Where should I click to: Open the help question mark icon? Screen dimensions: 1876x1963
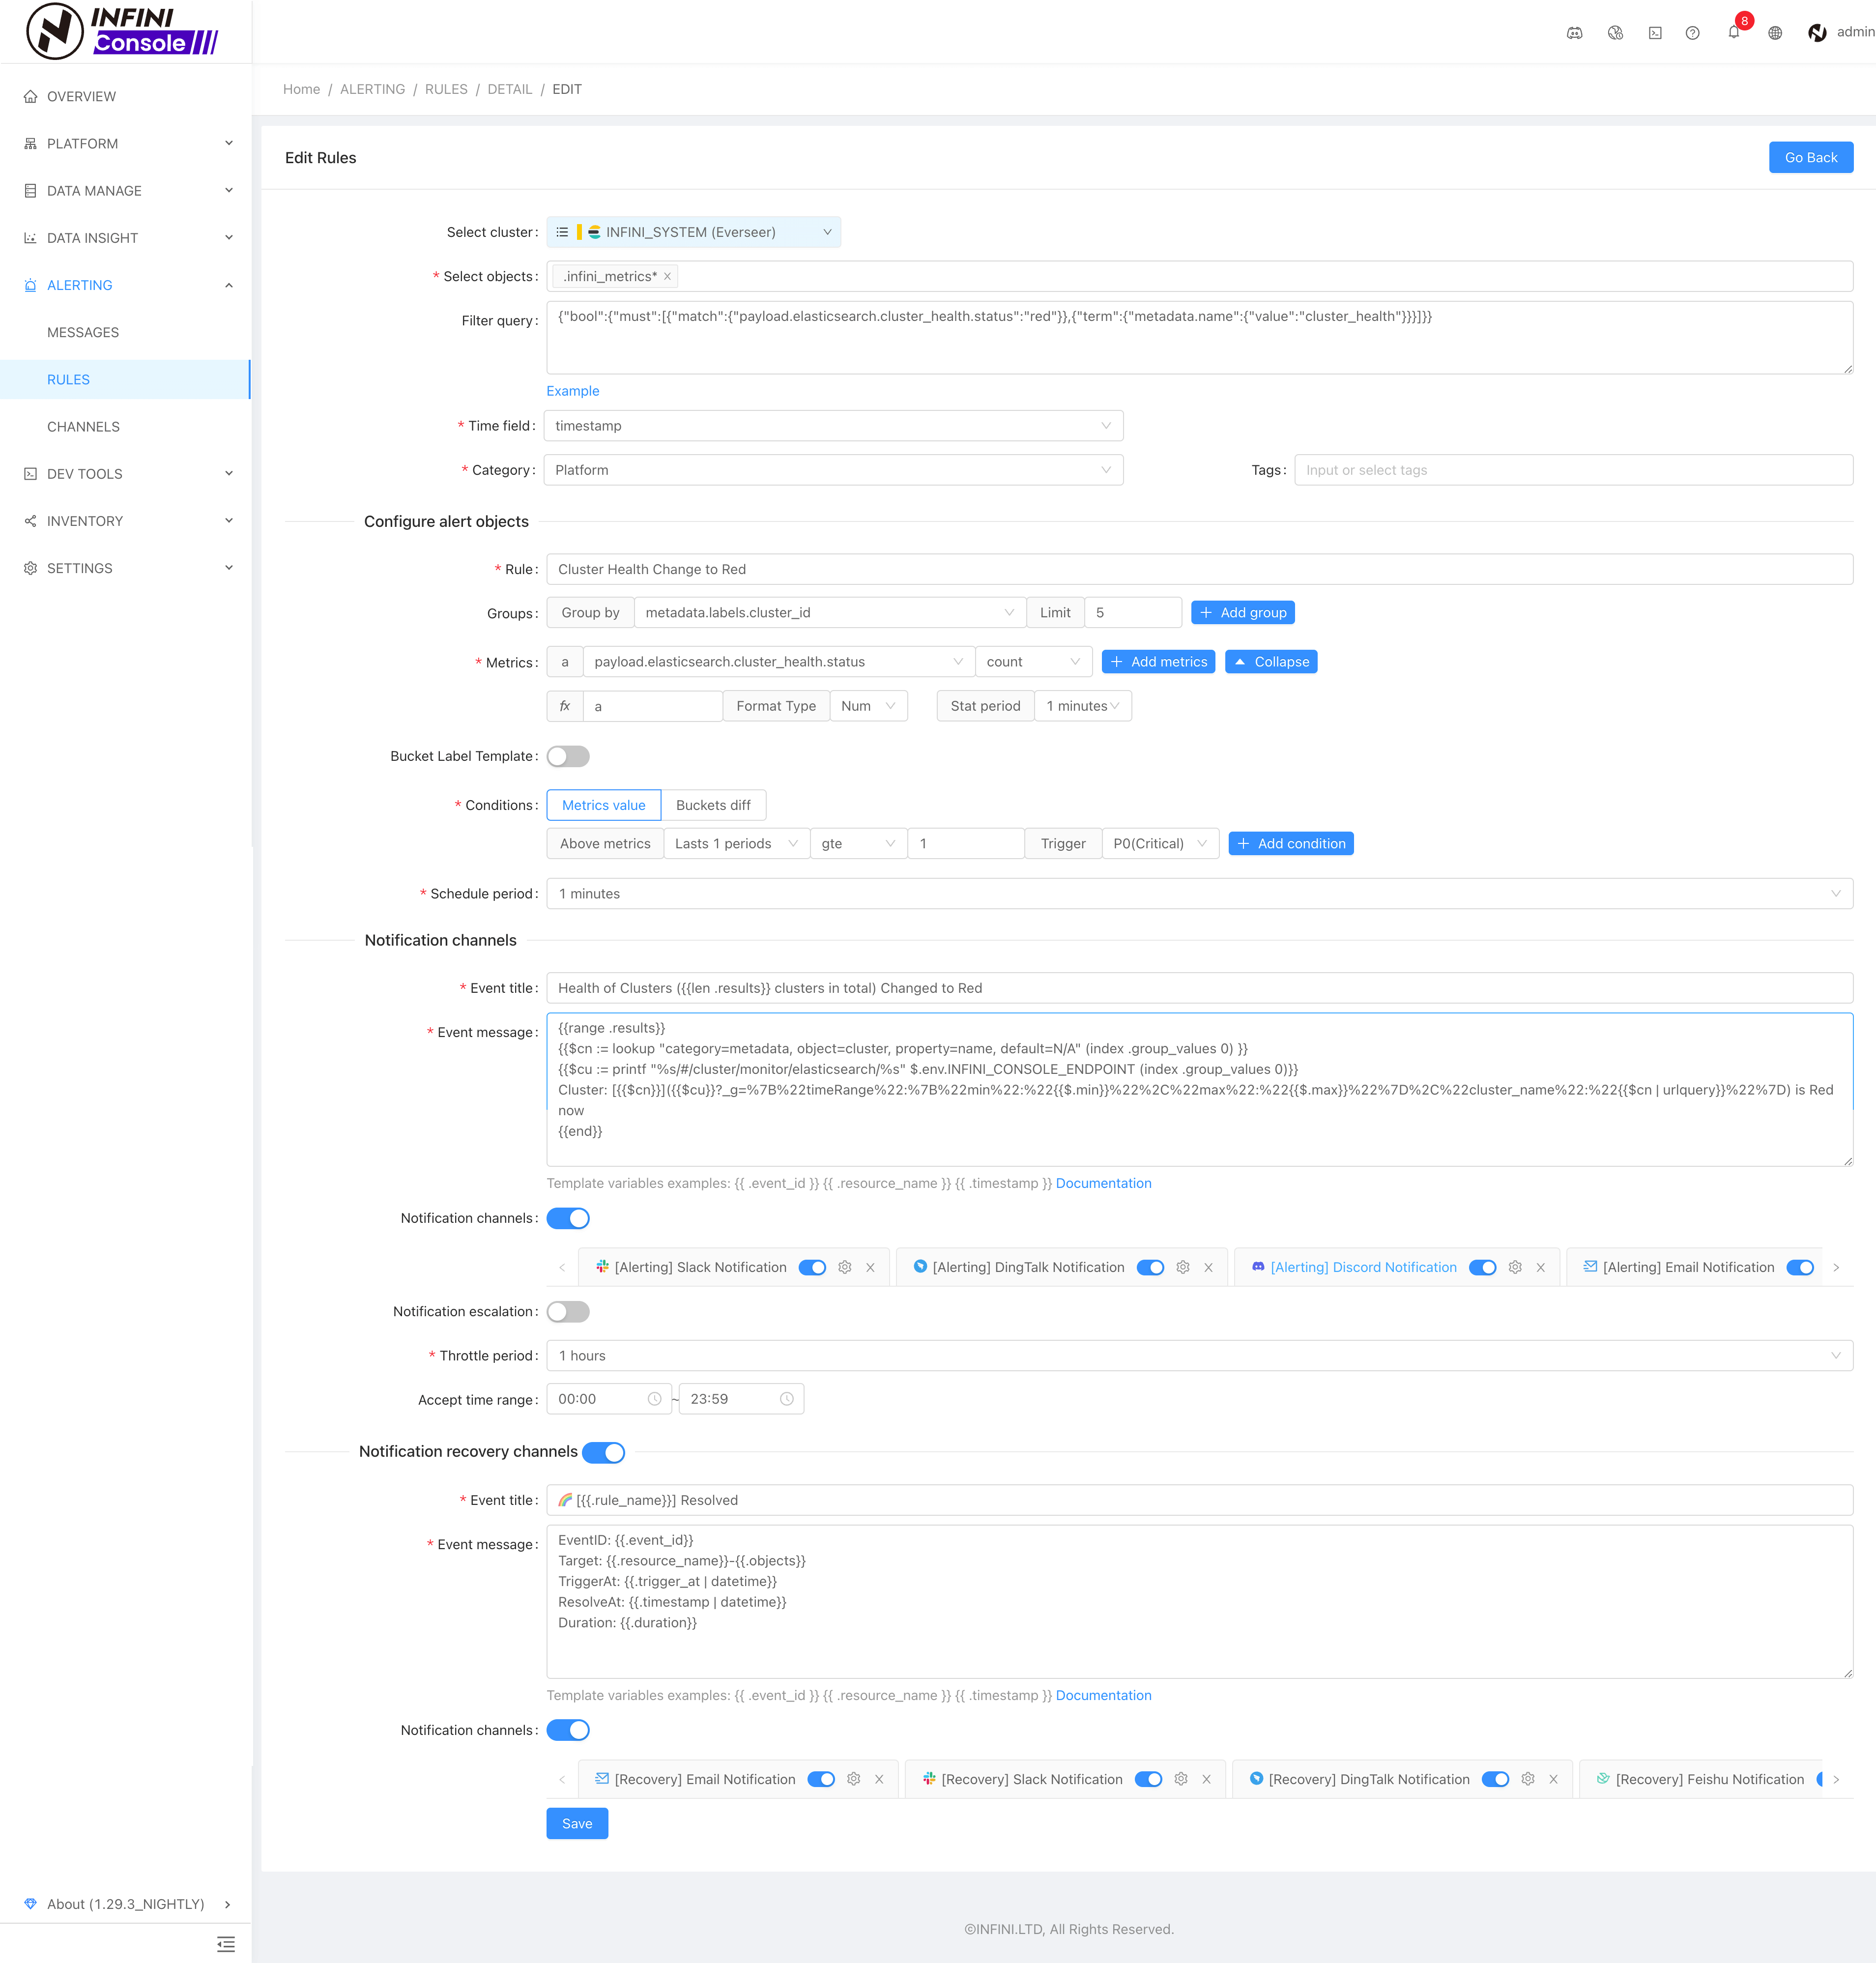point(1692,33)
